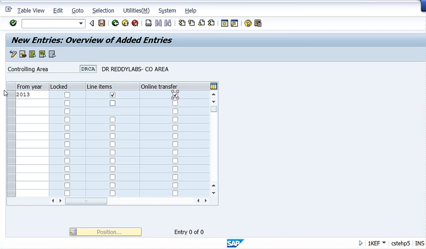426x249 pixels.
Task: Click the 'DR REDDYLABS- CO AREA' description
Action: 135,69
